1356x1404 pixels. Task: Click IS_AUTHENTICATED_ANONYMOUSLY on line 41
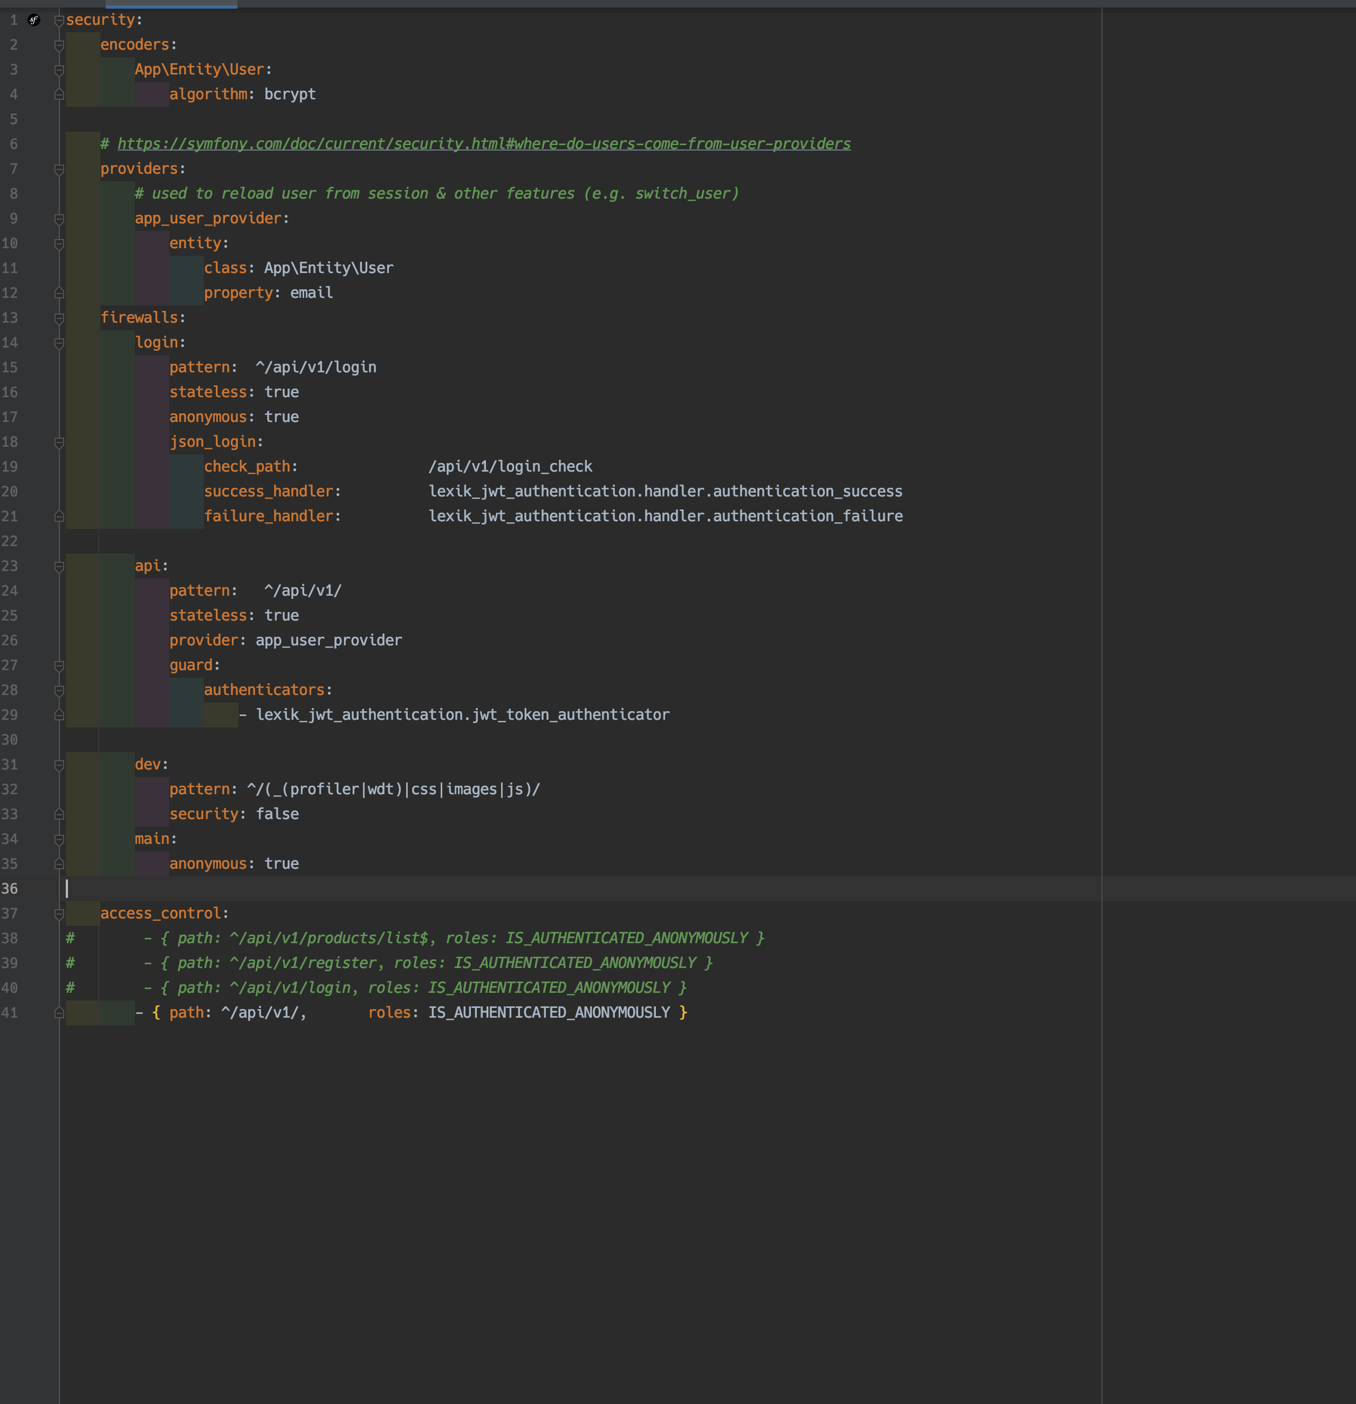(x=549, y=1013)
